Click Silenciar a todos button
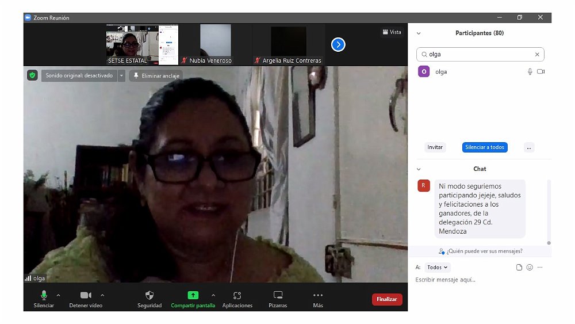The height and width of the screenshot is (324, 575). coord(485,147)
